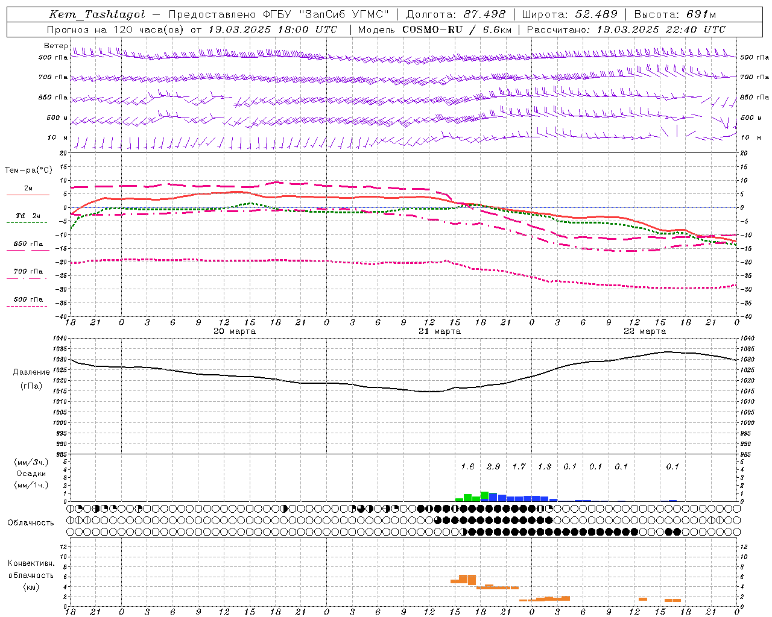Click the '10 м' wind level label at left
Image resolution: width=772 pixels, height=617 pixels.
[x=57, y=137]
